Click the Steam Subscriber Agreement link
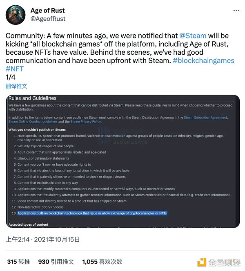245x271 pixels. (205, 118)
